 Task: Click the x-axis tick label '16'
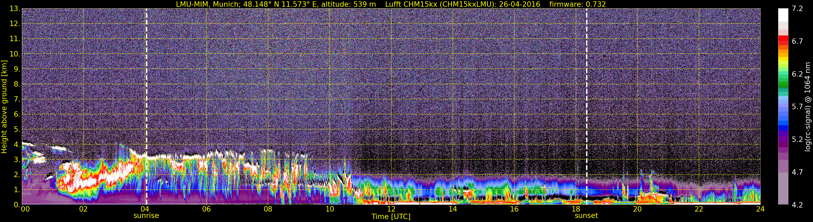point(514,209)
